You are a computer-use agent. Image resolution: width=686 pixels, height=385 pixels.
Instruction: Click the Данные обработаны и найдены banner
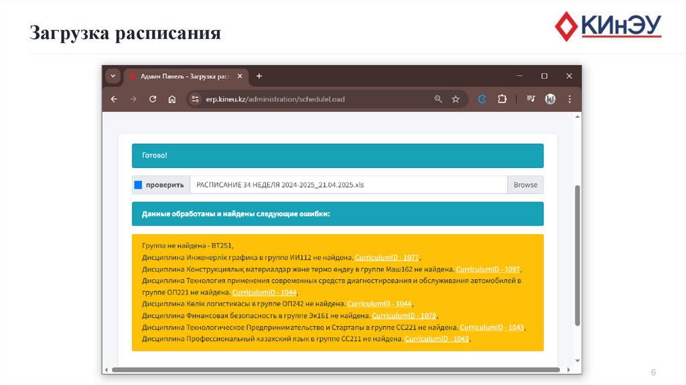click(338, 214)
